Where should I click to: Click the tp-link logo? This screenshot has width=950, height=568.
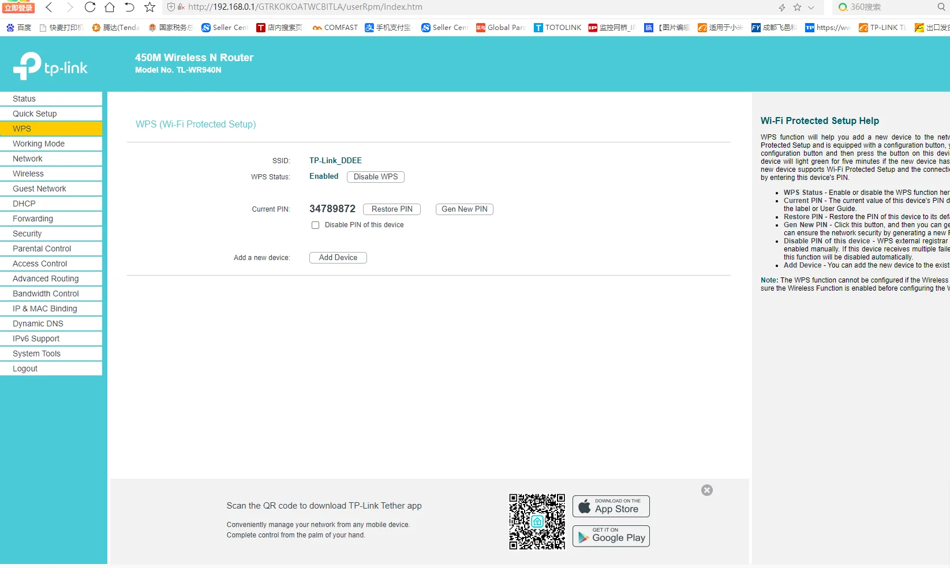click(x=50, y=66)
